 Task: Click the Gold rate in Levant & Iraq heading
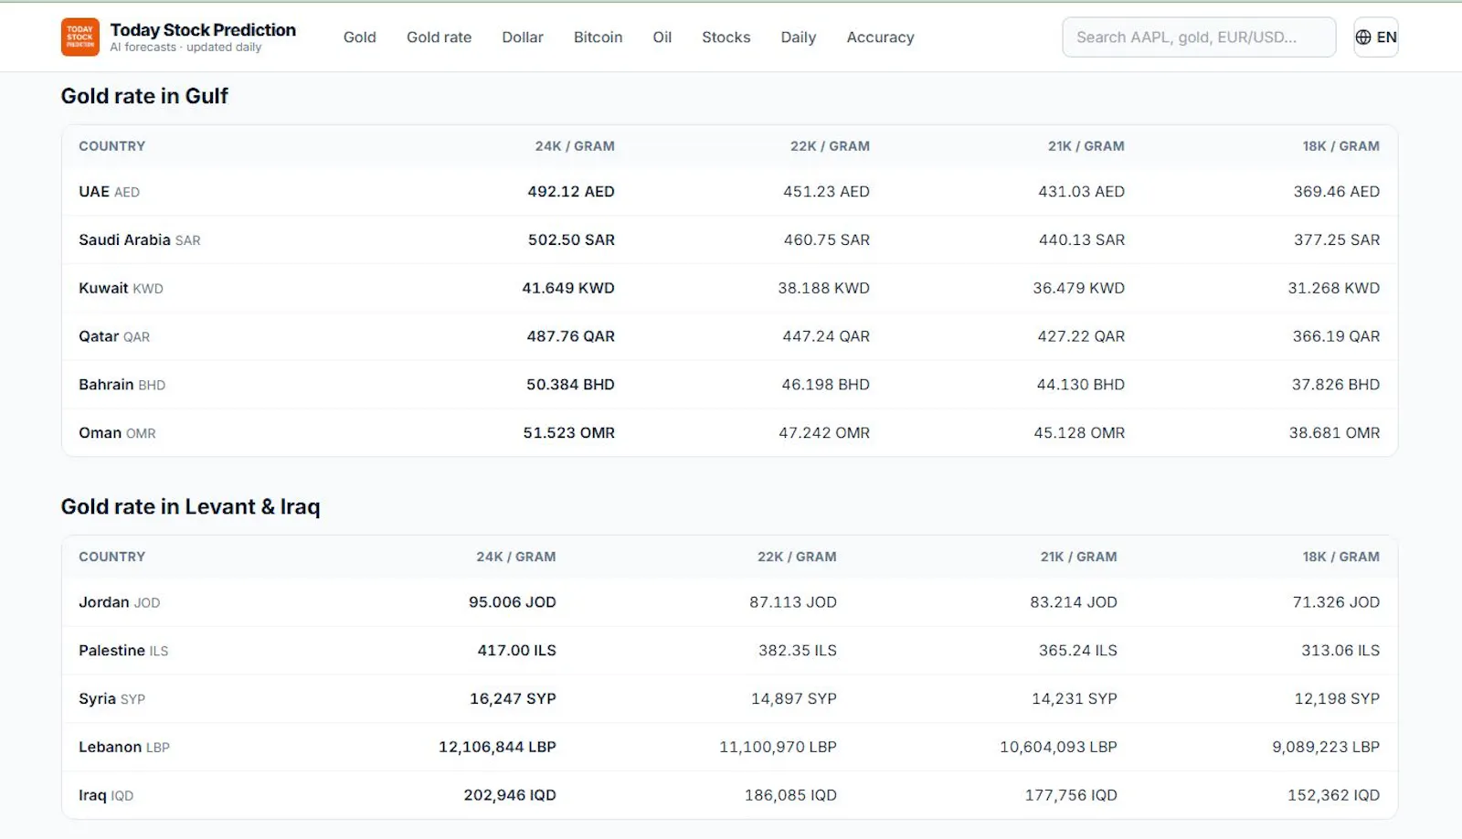coord(190,507)
